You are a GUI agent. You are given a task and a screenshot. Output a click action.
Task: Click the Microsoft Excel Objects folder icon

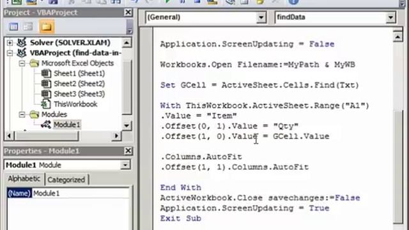[x=34, y=63]
